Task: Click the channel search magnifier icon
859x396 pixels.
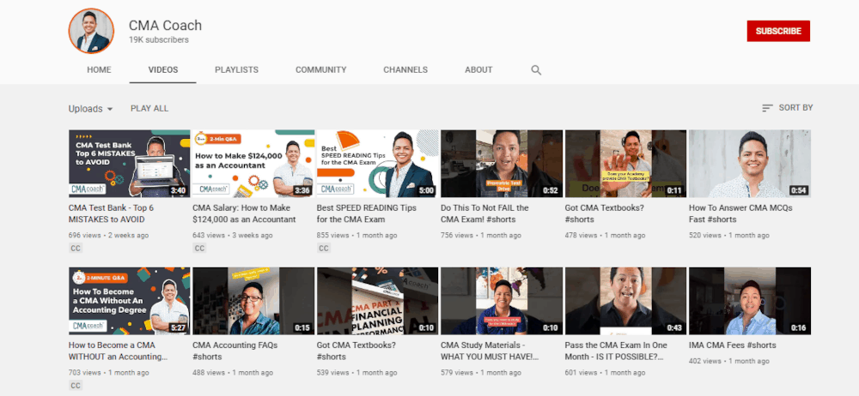Action: 536,70
